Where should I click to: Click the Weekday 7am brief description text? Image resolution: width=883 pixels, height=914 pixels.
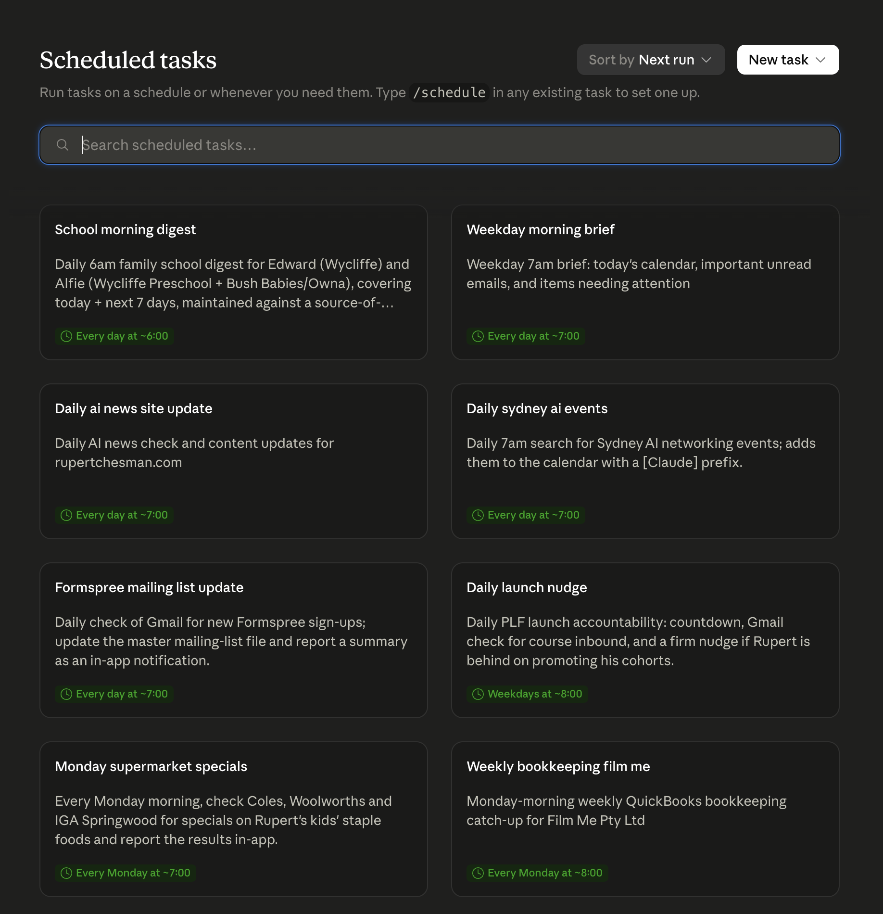point(639,274)
